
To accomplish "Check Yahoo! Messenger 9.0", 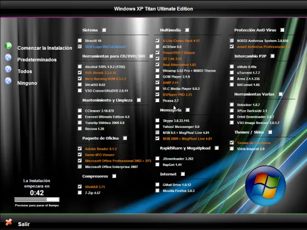I will pyautogui.click(x=157, y=127).
